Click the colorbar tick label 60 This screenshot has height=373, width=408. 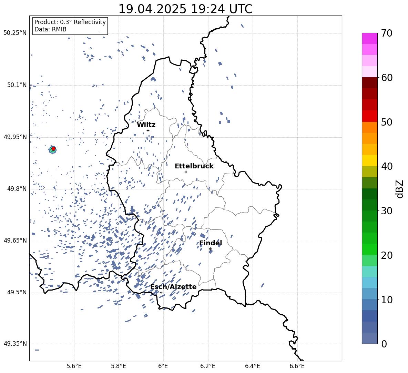[x=387, y=78]
